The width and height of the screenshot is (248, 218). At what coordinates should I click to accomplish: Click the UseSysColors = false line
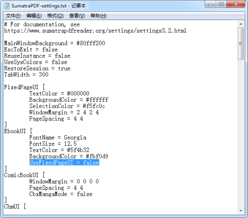(36, 62)
